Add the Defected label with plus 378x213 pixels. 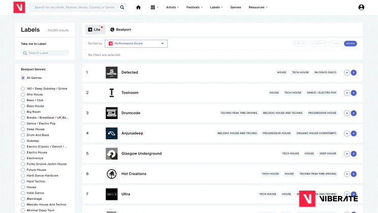coord(354,72)
